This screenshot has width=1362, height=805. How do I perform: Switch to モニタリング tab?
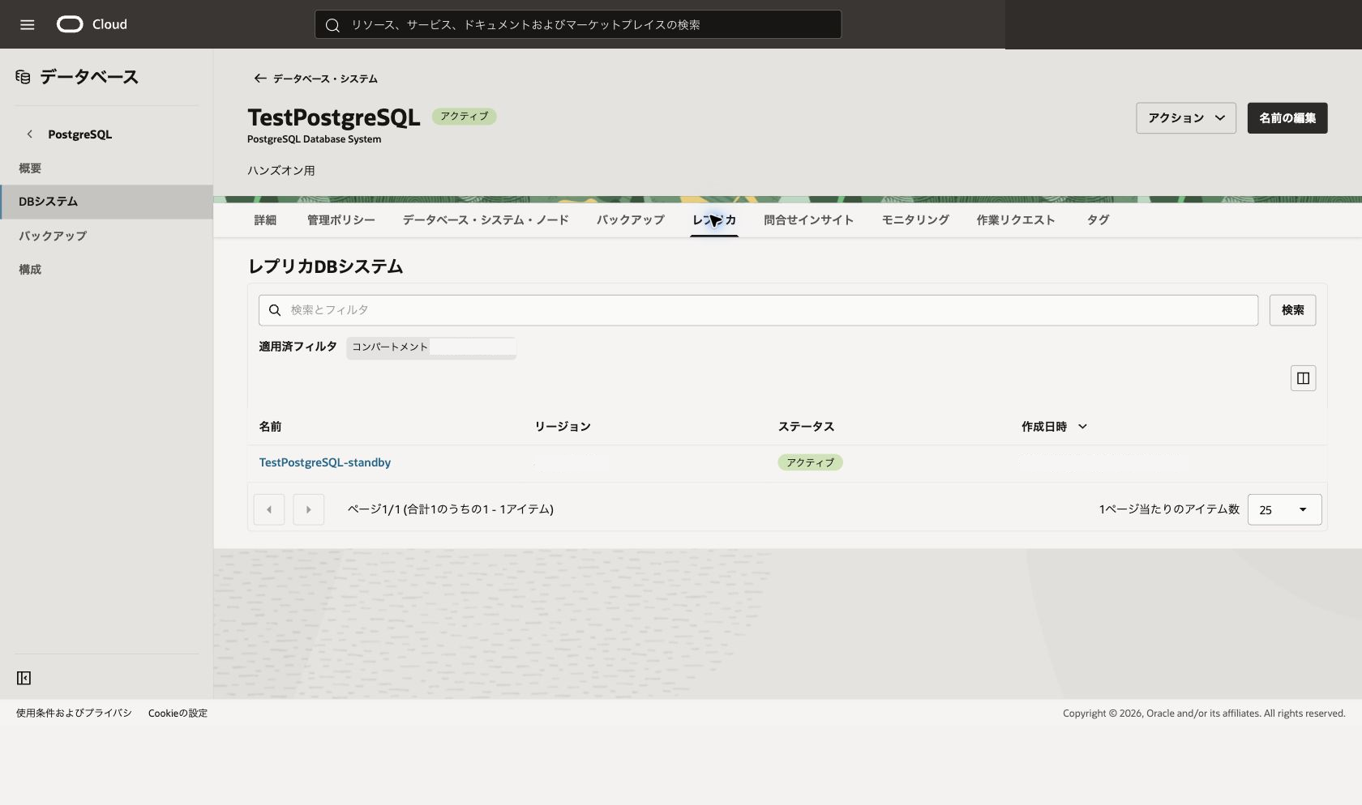pos(915,220)
